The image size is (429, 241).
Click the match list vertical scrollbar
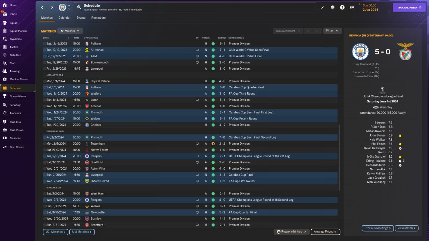pos(340,157)
